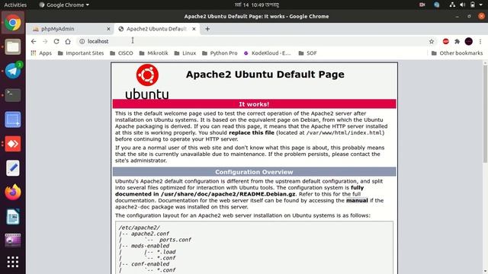The height and width of the screenshot is (274, 488).
Task: Open the KodeKloud bookmark
Action: click(267, 53)
